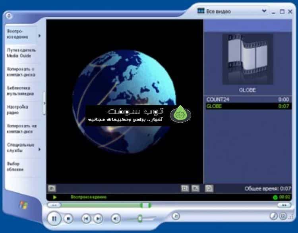Expand the Воспроизведение tab arrow
Screen dimensions: 298x233
[39, 35]
